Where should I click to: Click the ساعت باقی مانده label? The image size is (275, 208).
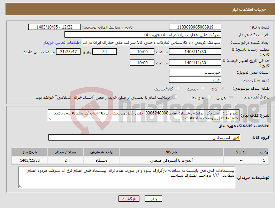(39, 52)
